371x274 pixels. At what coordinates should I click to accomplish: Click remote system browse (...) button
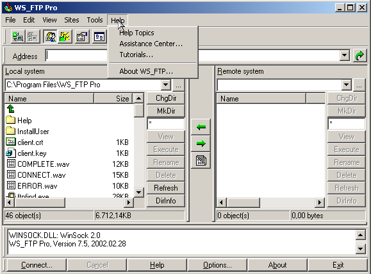(x=359, y=85)
